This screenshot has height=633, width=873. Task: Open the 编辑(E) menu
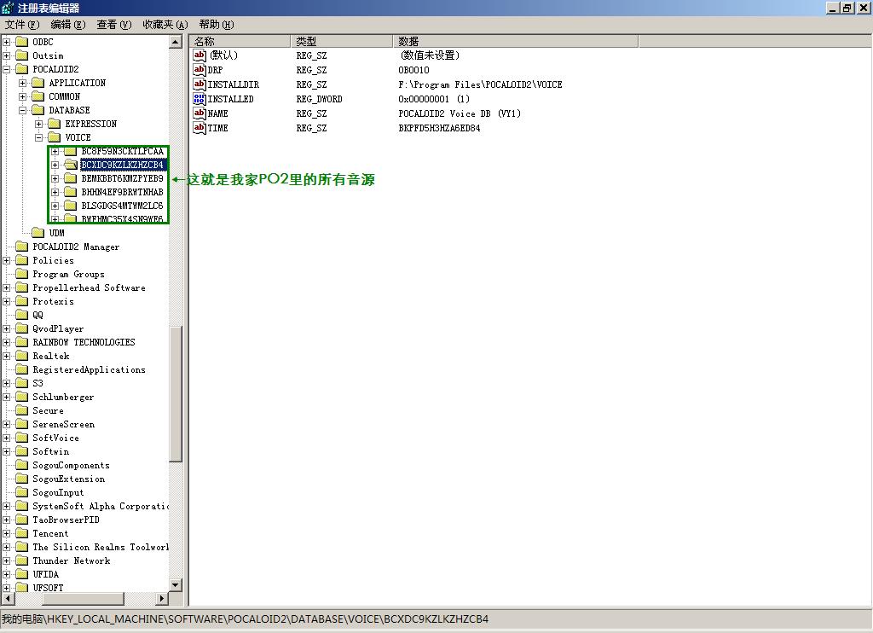(68, 25)
